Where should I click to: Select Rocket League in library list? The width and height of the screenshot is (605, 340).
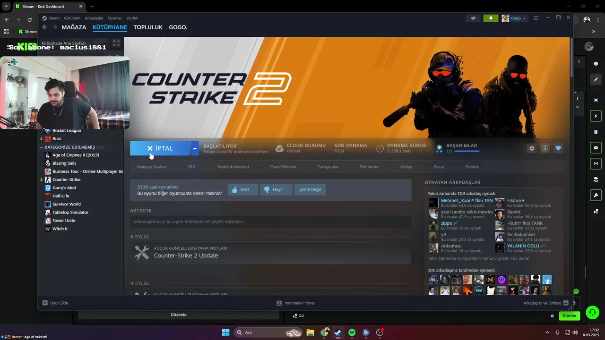point(67,130)
